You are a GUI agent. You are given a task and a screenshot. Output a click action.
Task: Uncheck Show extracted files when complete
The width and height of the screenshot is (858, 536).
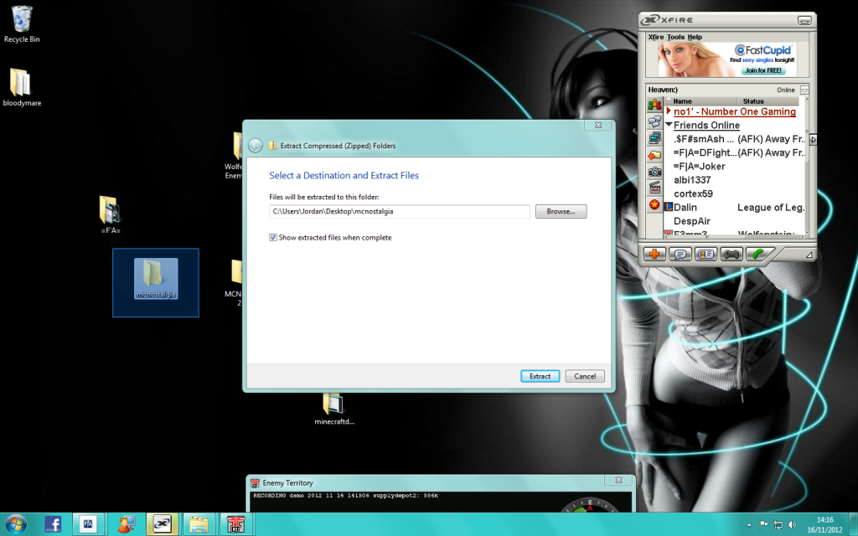[x=273, y=238]
